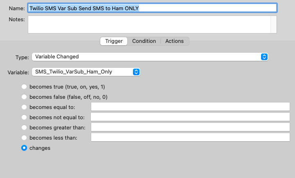Click the Name text field

click(x=152, y=8)
